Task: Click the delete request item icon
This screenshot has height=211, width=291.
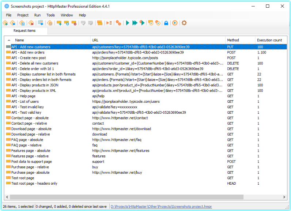Action: (x=74, y=23)
